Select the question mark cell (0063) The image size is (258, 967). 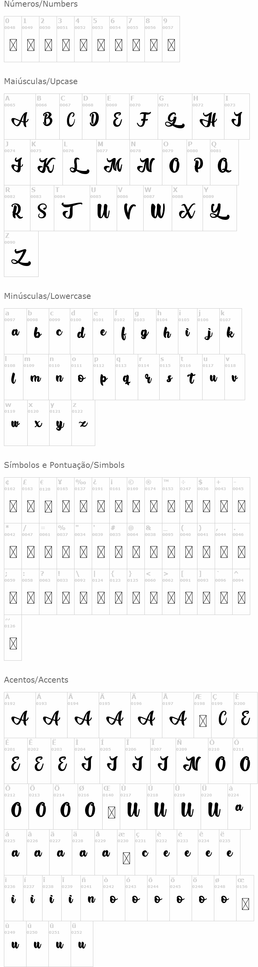pos(48,592)
